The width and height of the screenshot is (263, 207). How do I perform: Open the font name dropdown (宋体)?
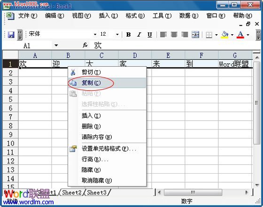[95, 35]
